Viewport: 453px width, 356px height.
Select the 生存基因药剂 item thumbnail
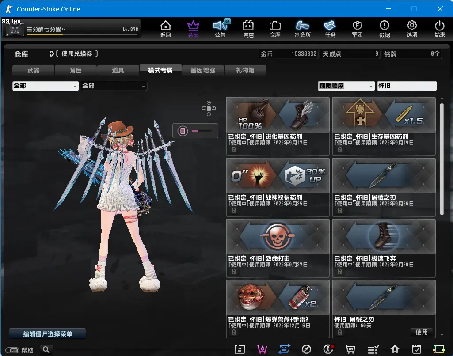click(x=384, y=115)
